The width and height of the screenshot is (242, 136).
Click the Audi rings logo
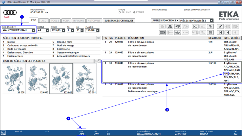pyautogui.click(x=10, y=12)
